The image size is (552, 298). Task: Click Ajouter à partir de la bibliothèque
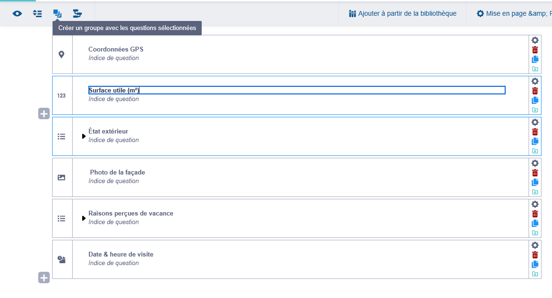point(403,13)
